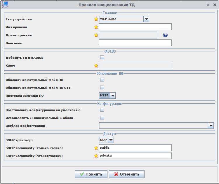
Task: Click the star icon next to SNMP read-only community
Action: pos(96,148)
